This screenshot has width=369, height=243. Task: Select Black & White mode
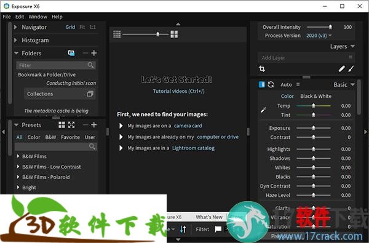click(x=316, y=96)
